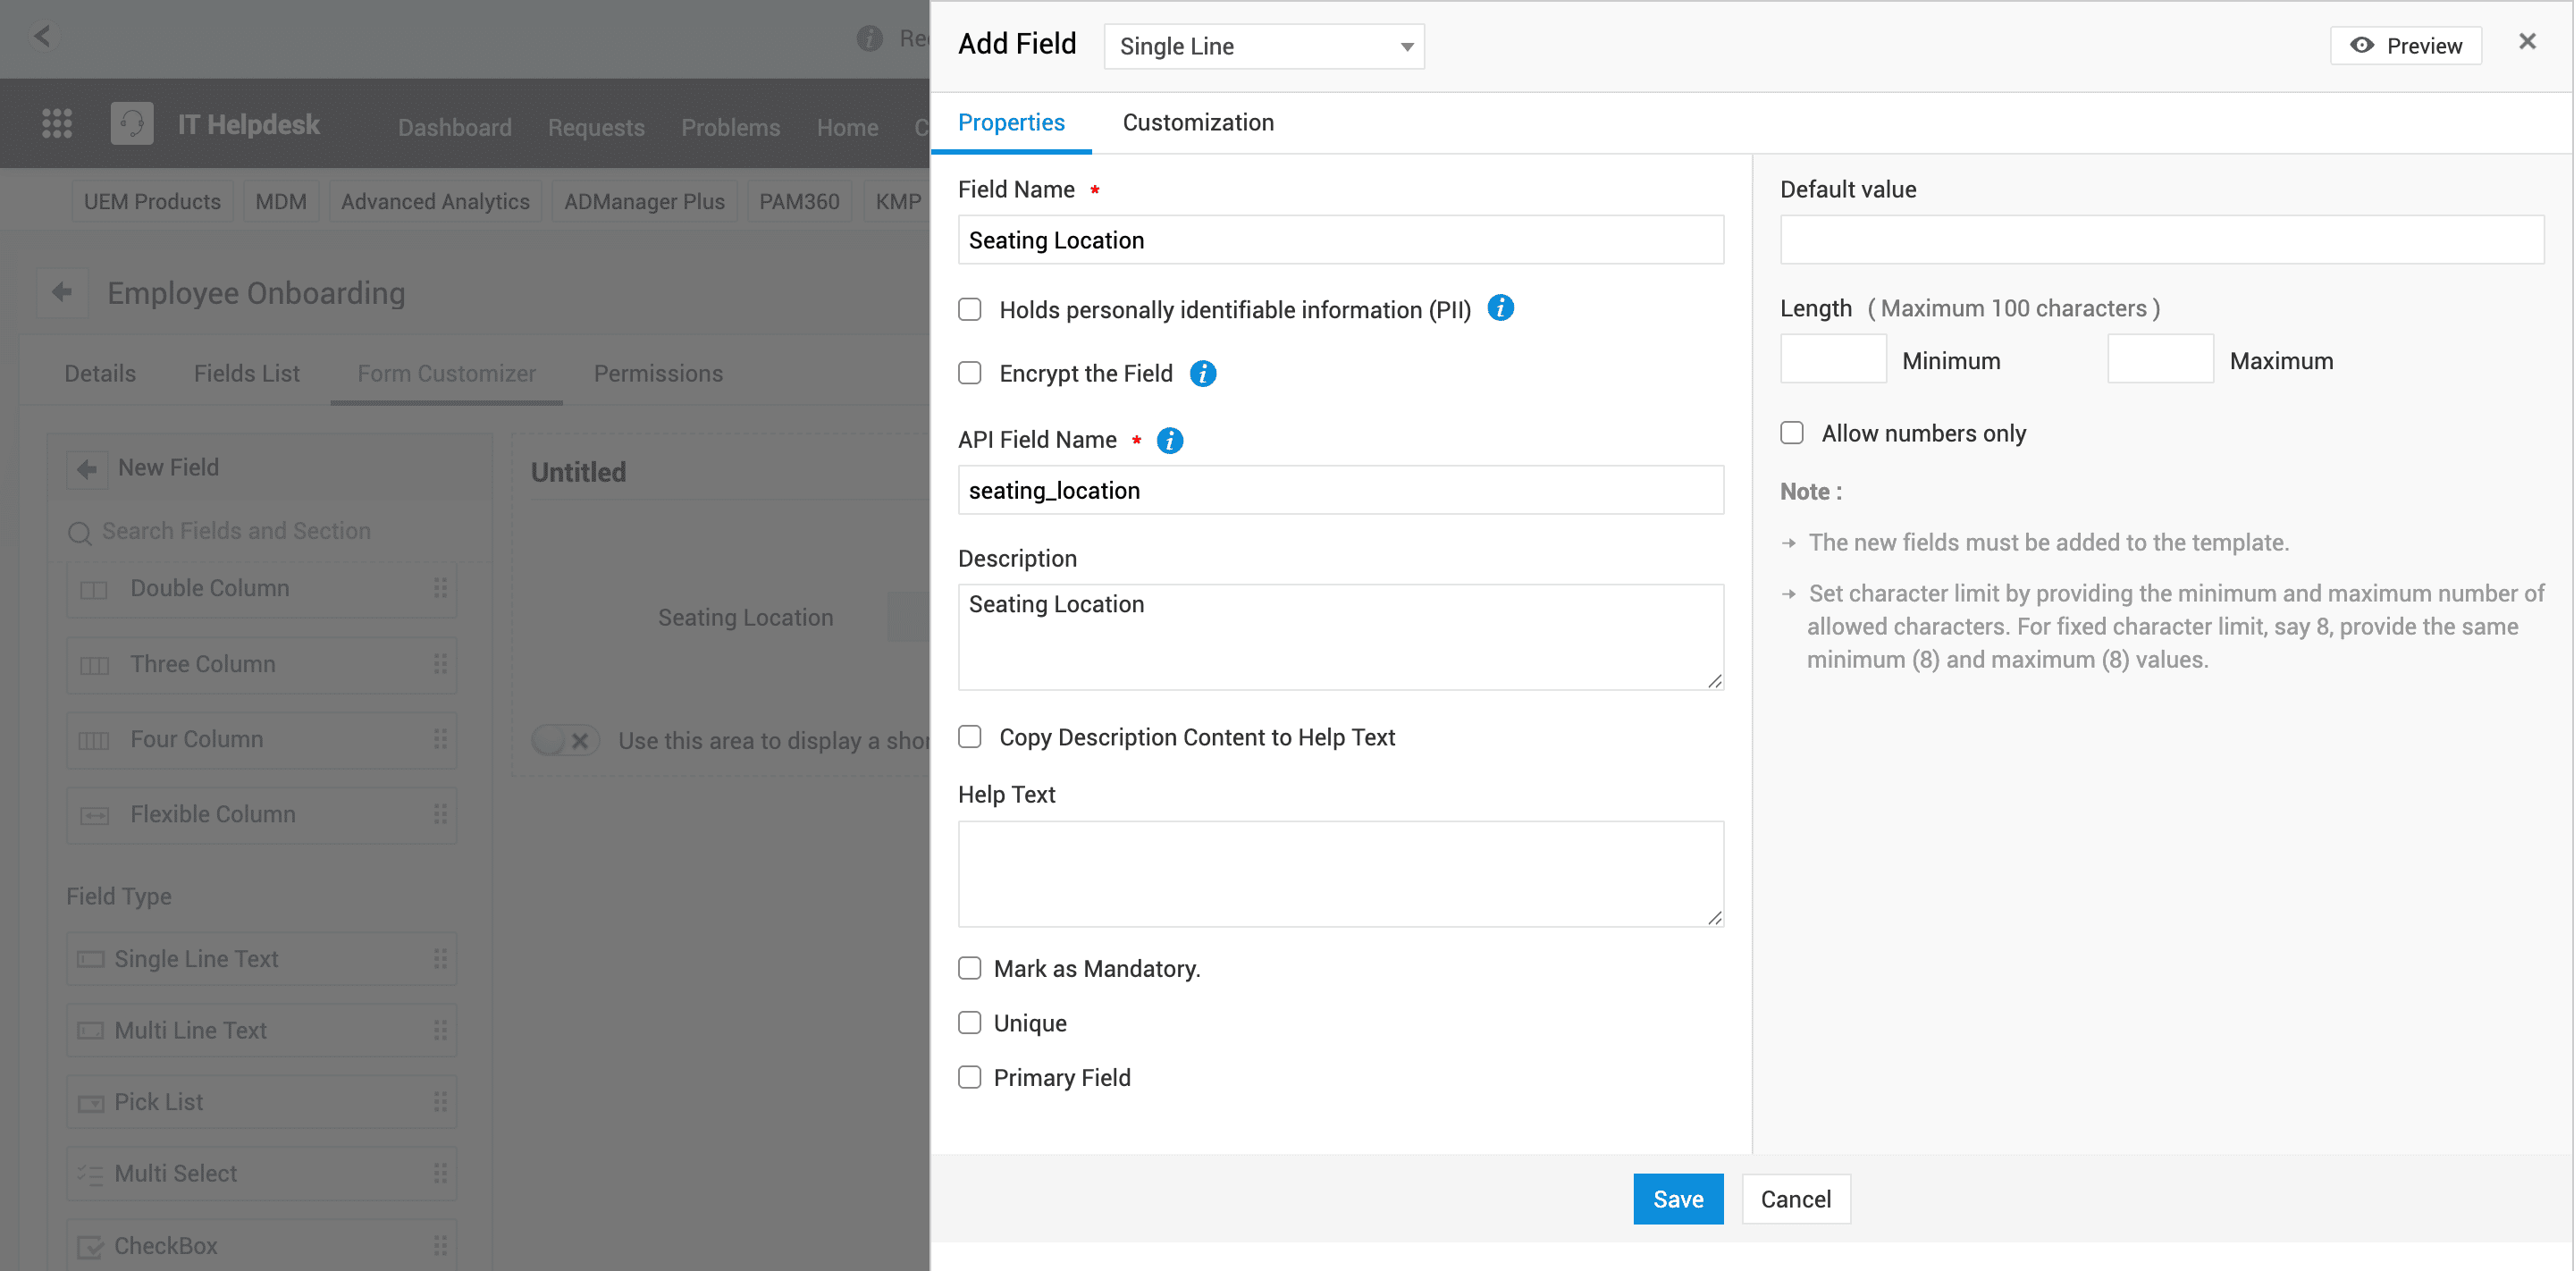Check the Allow numbers only option
The width and height of the screenshot is (2574, 1271).
pyautogui.click(x=1792, y=433)
